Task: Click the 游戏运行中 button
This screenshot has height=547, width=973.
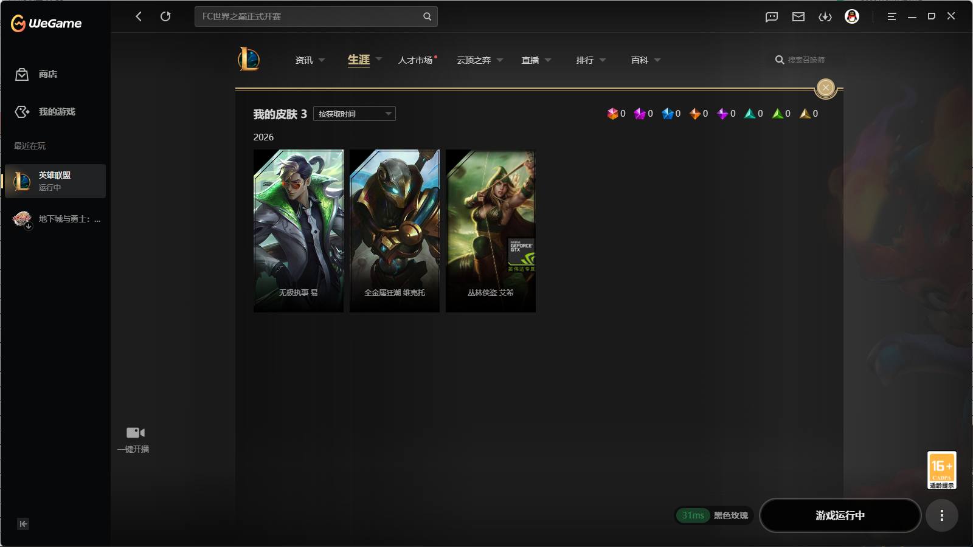Action: click(840, 515)
